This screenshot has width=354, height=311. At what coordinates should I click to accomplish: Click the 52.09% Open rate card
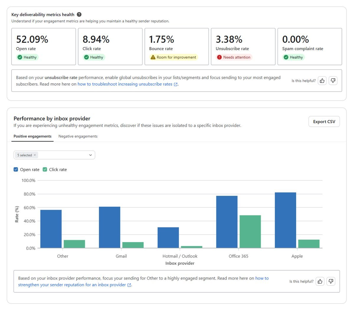44,47
